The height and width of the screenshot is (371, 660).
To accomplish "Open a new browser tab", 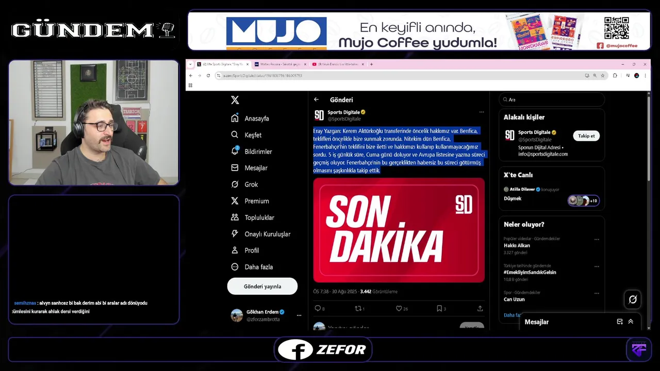I will 371,64.
